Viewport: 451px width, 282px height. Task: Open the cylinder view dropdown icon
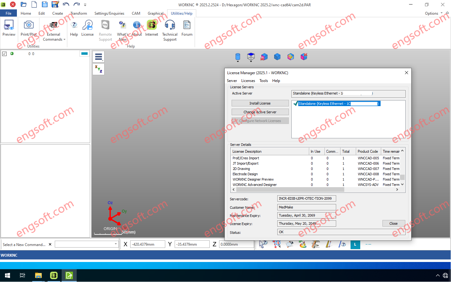click(238, 57)
